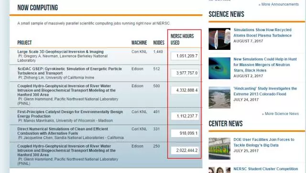
Task: Click the CENTER NEWS section heading
Action: coord(226,124)
